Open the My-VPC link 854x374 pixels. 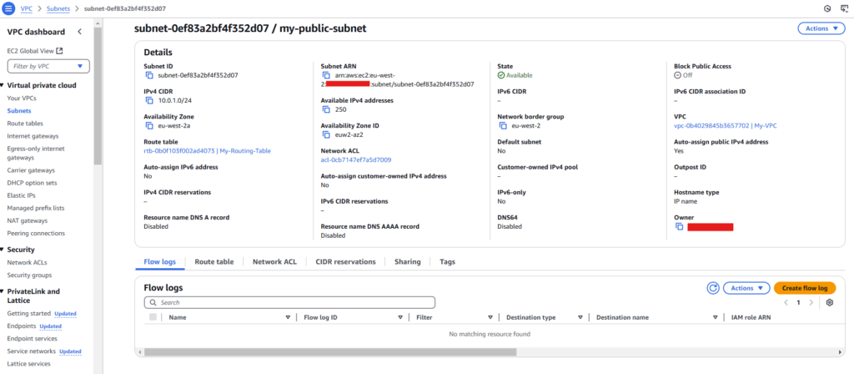(726, 125)
